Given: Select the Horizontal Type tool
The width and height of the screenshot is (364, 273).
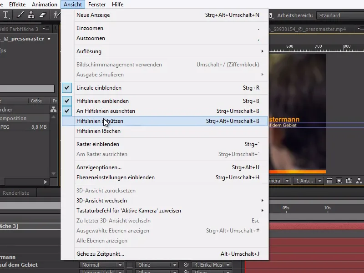Looking at the screenshot, I should (x=5, y=15).
